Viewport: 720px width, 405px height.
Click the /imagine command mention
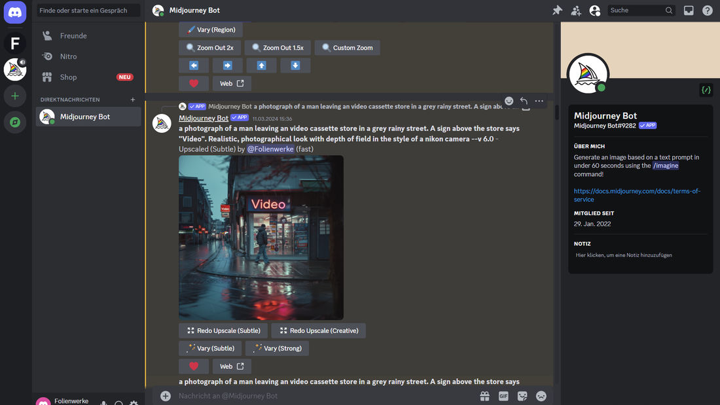(x=666, y=166)
